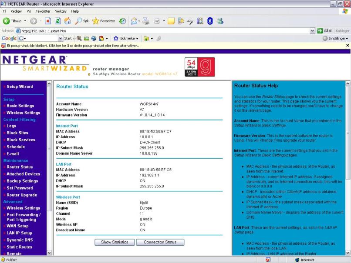Click the 54 Mbps g logo image

200,67
